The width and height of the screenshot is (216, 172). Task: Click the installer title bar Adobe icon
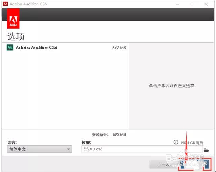(6, 4)
